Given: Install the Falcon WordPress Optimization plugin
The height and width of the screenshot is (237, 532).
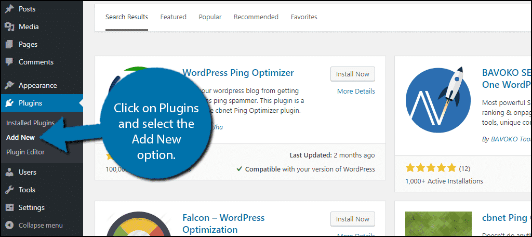Looking at the screenshot, I should 353,219.
